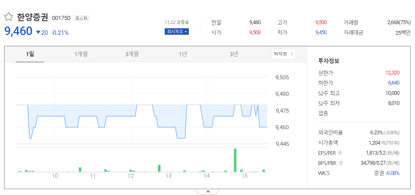Image resolution: width=415 pixels, height=195 pixels.
Task: Click the 투자정보 heading
Action: click(329, 61)
